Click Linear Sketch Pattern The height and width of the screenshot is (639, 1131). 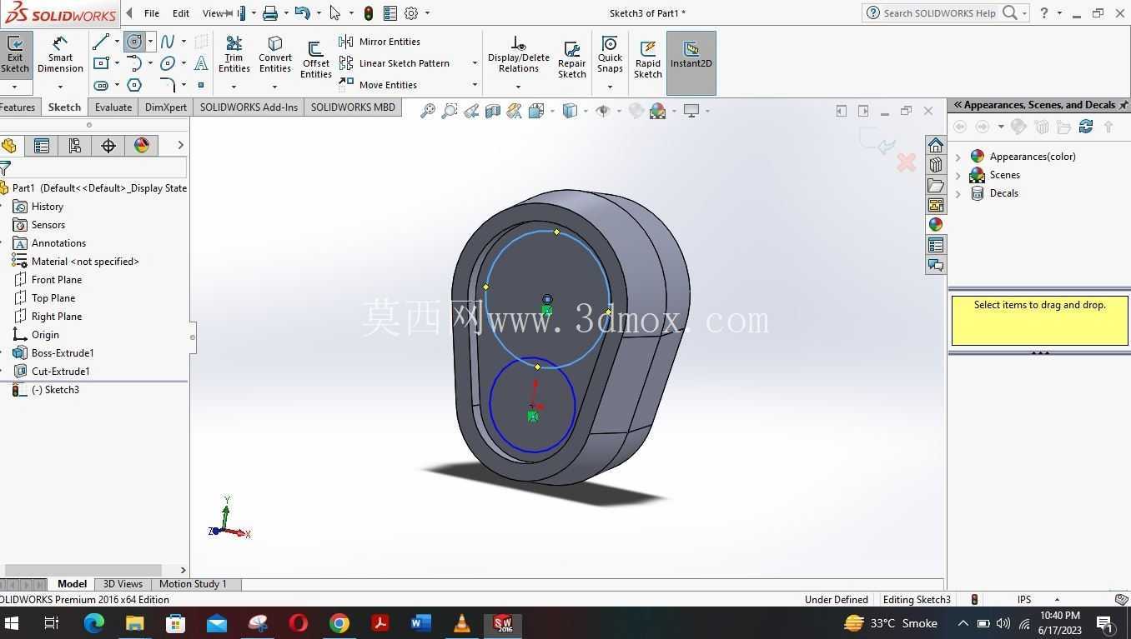pos(395,63)
